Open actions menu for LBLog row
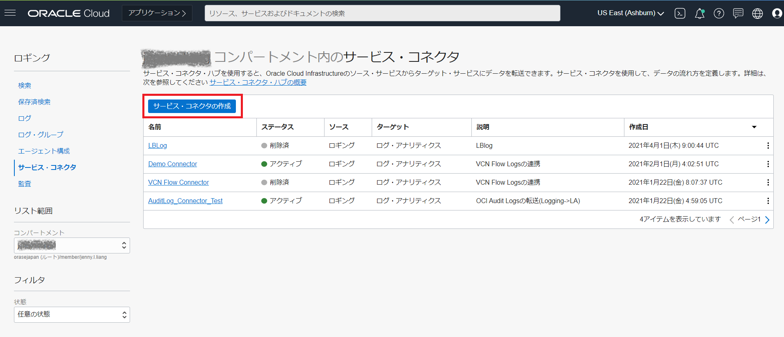 (768, 146)
